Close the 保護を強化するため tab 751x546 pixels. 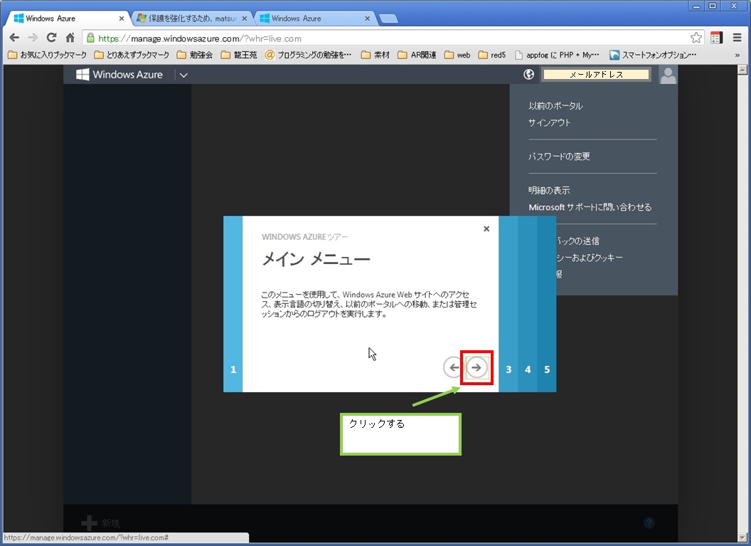point(244,19)
